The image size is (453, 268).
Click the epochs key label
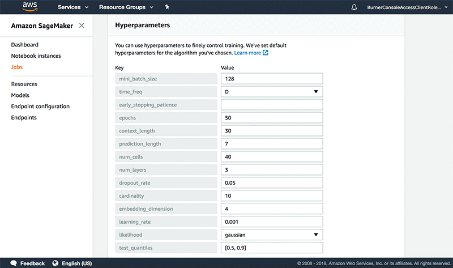[166, 118]
